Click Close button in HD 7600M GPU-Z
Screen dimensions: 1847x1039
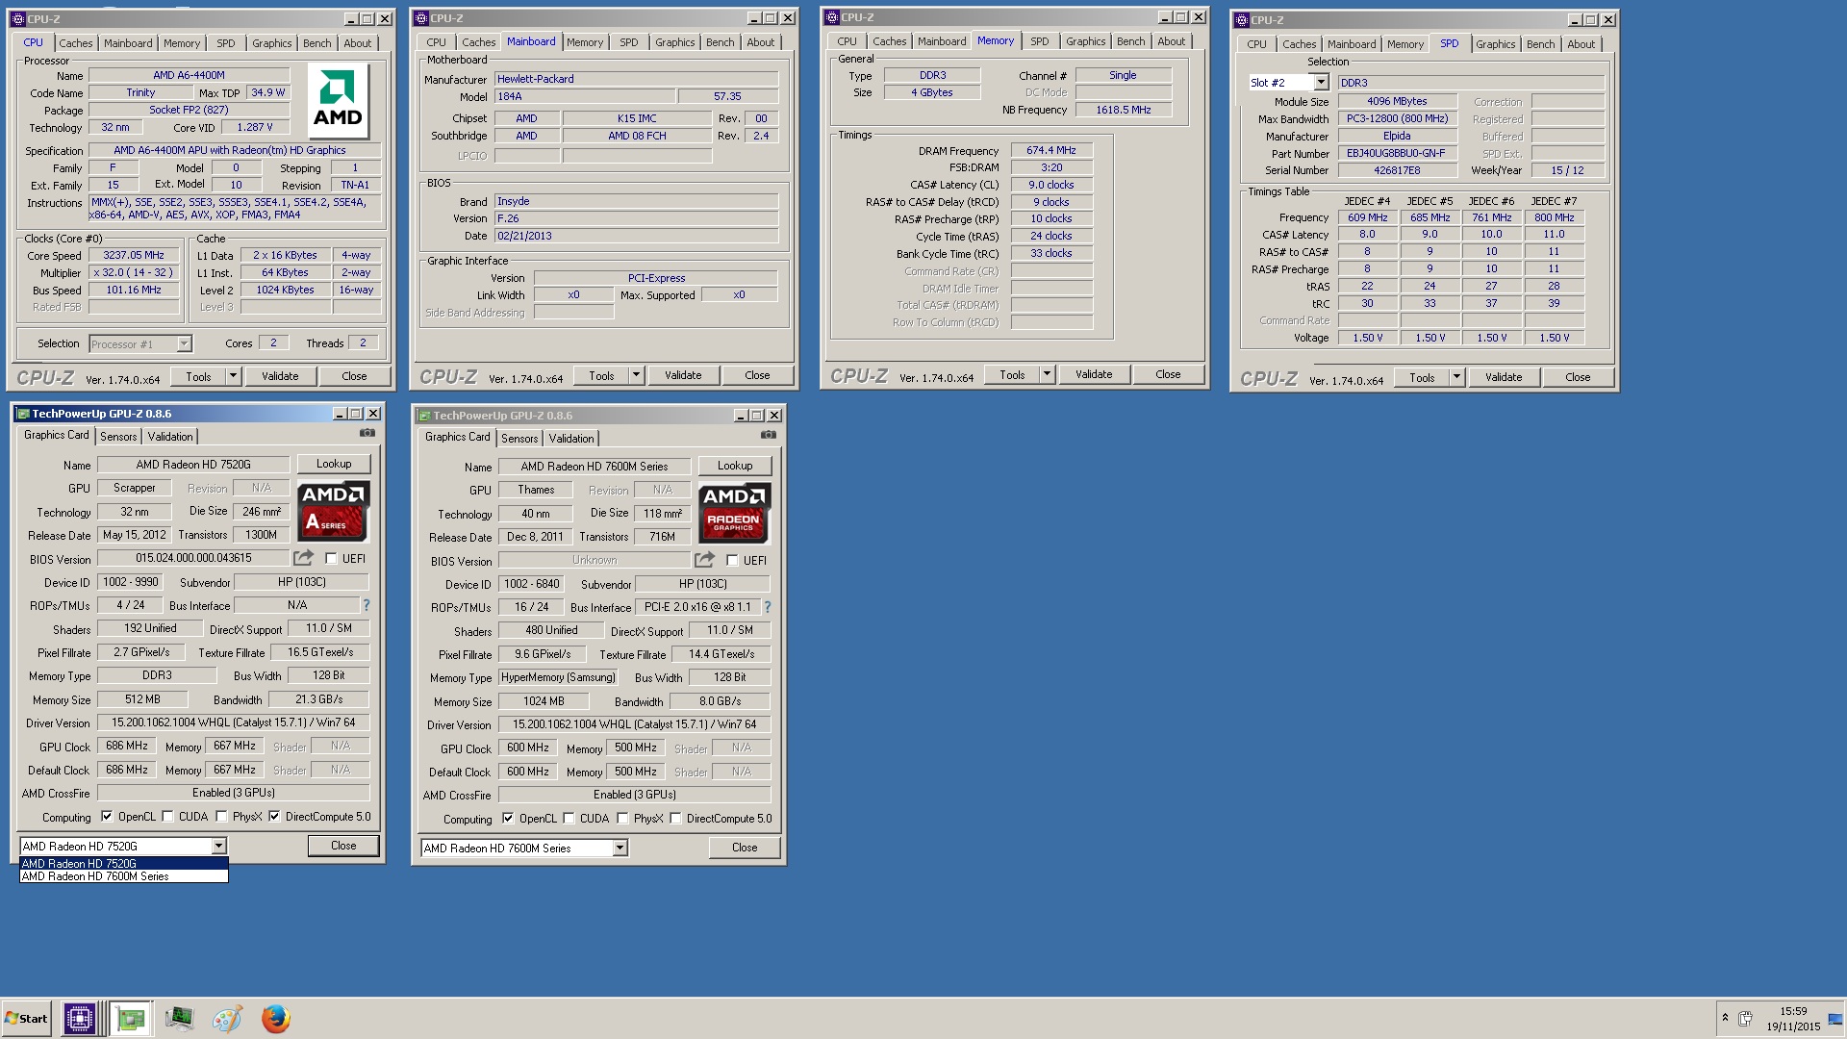click(x=745, y=848)
